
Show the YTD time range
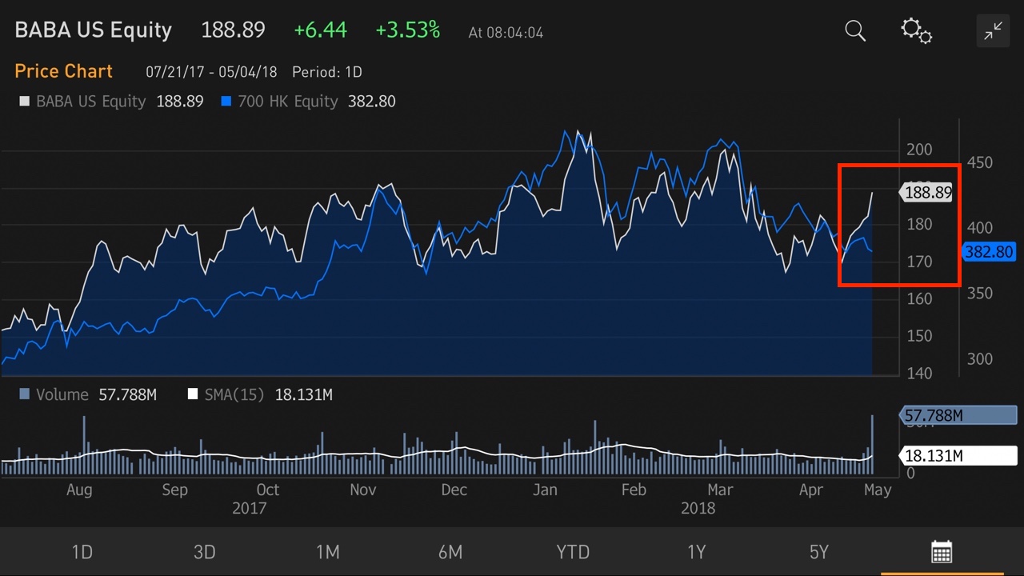[x=573, y=552]
